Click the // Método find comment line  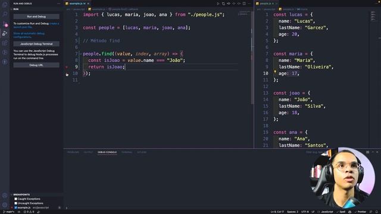click(x=101, y=41)
